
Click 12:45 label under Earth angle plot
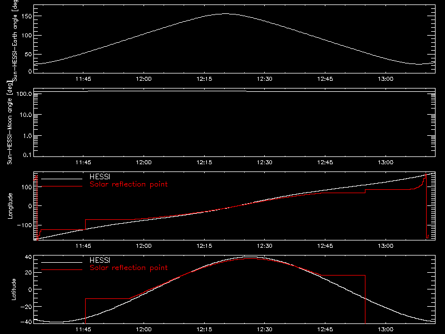pyautogui.click(x=325, y=79)
